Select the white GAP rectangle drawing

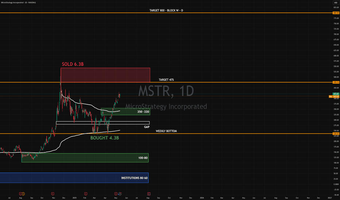click(x=103, y=123)
